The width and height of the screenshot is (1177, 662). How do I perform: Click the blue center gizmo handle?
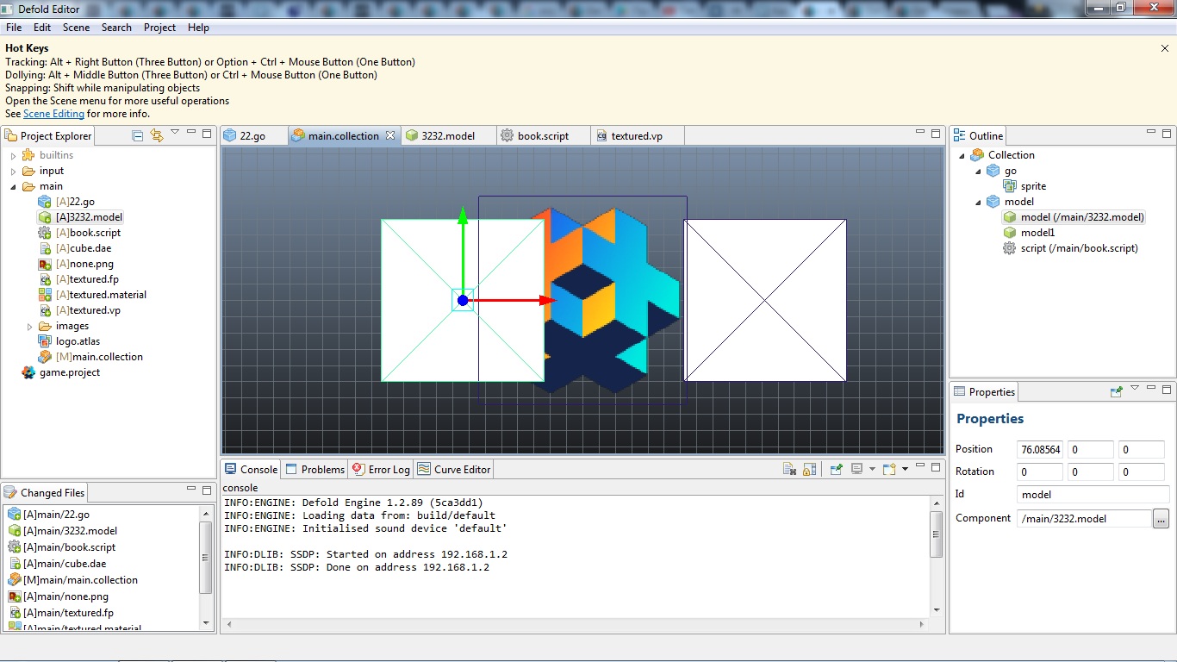pyautogui.click(x=463, y=300)
